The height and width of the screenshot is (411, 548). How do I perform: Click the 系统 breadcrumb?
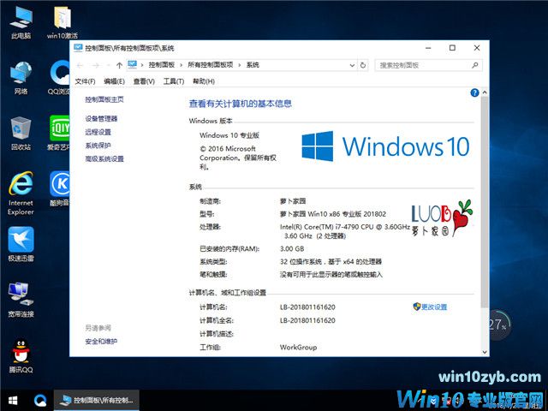pyautogui.click(x=253, y=65)
